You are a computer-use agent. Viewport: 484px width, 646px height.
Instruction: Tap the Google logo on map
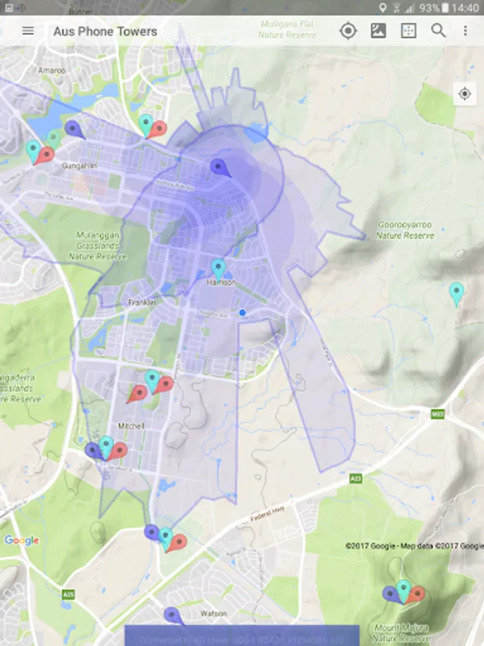coord(22,540)
